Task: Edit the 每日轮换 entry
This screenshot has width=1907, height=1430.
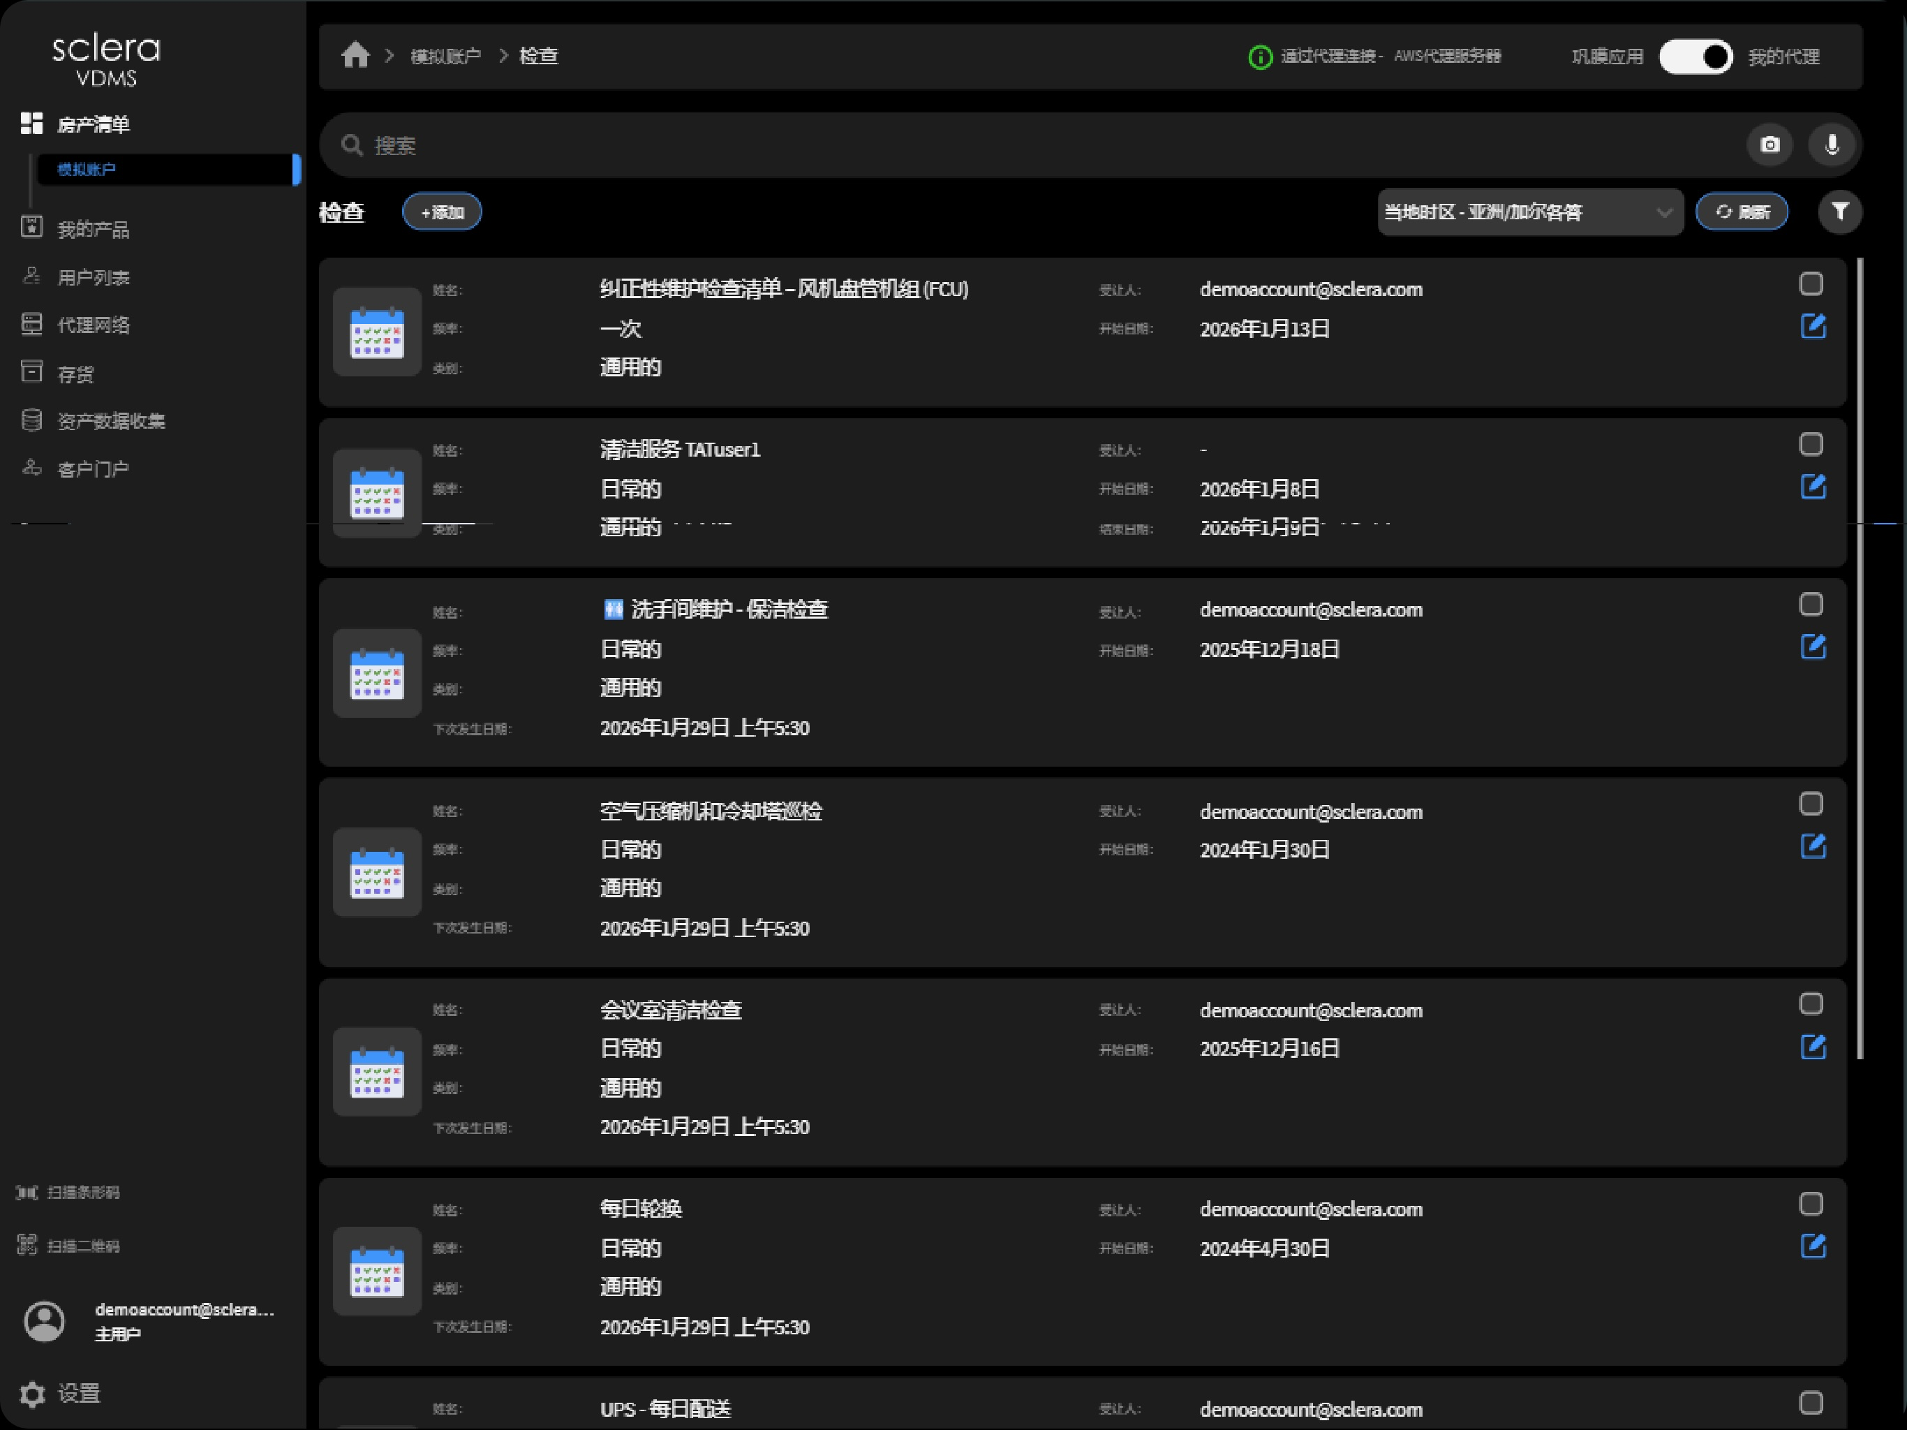Action: pos(1813,1246)
